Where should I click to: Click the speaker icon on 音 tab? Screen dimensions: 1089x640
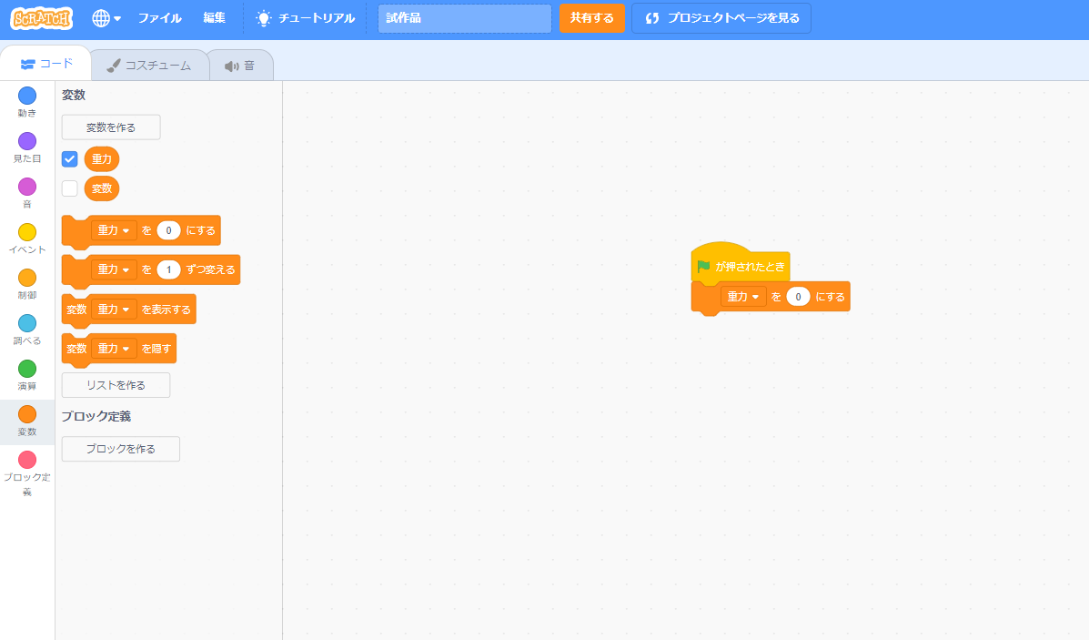tap(231, 66)
